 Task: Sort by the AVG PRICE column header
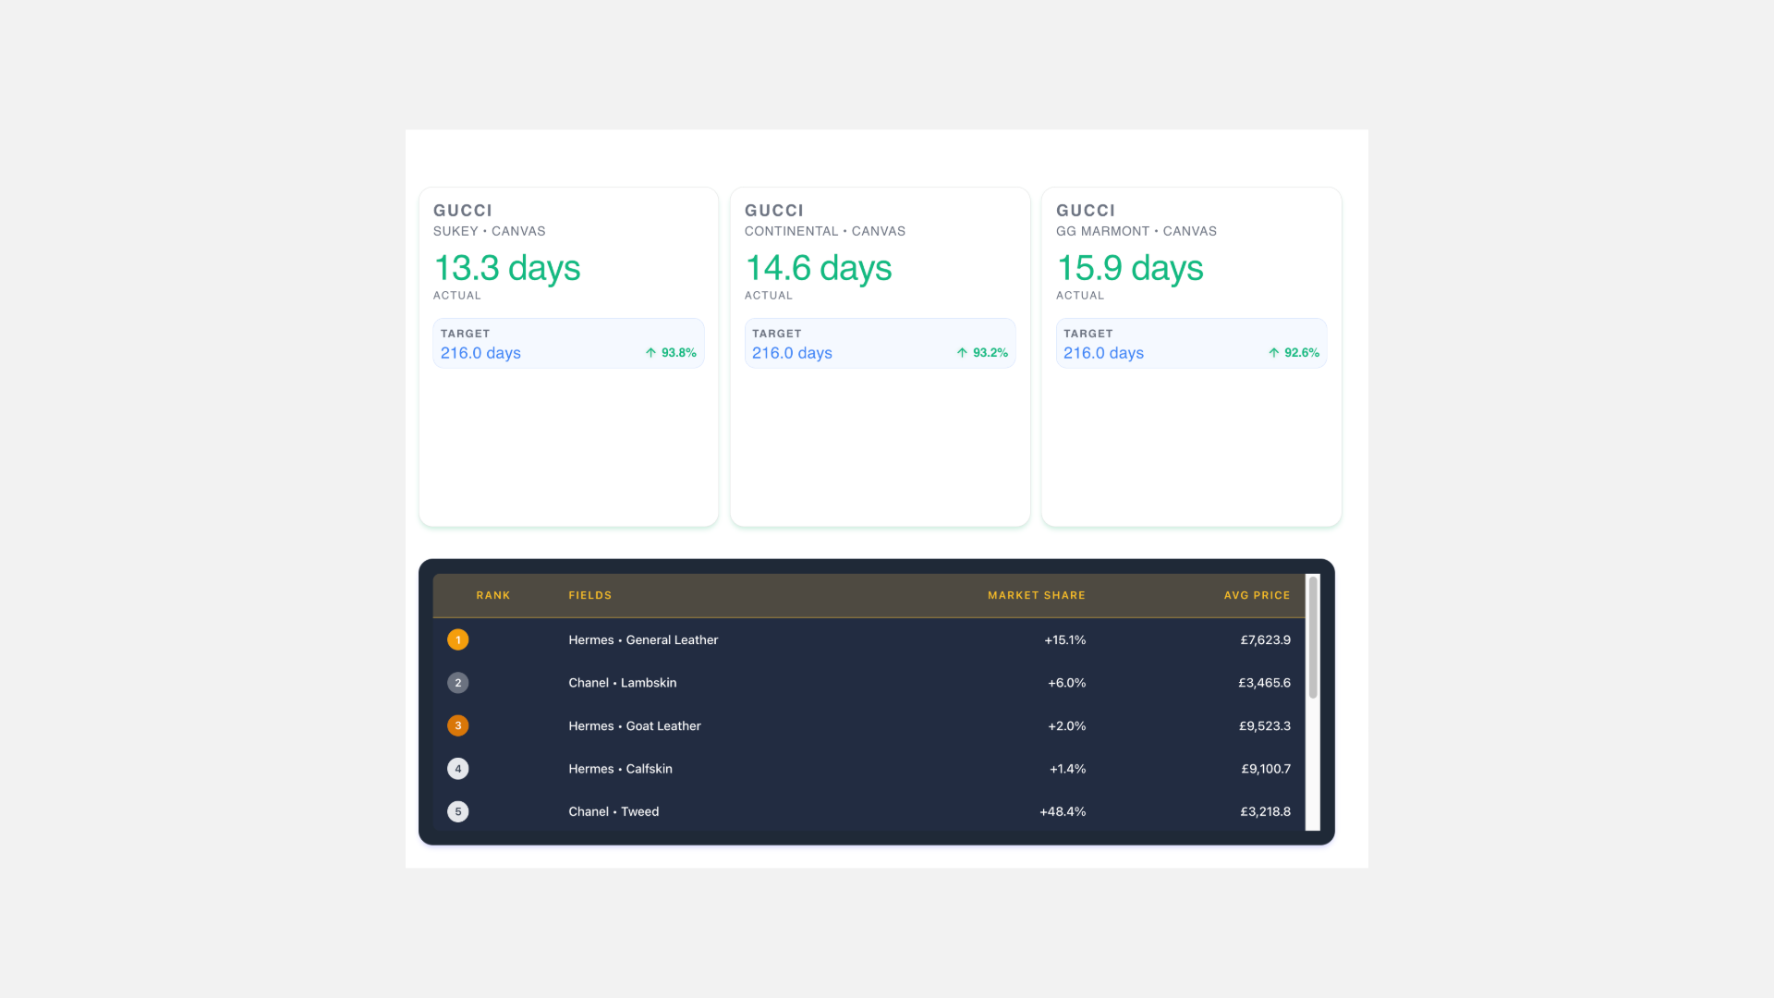point(1257,595)
